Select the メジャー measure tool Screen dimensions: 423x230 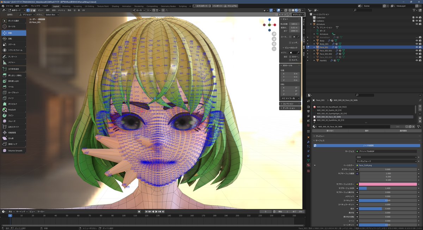13,62
